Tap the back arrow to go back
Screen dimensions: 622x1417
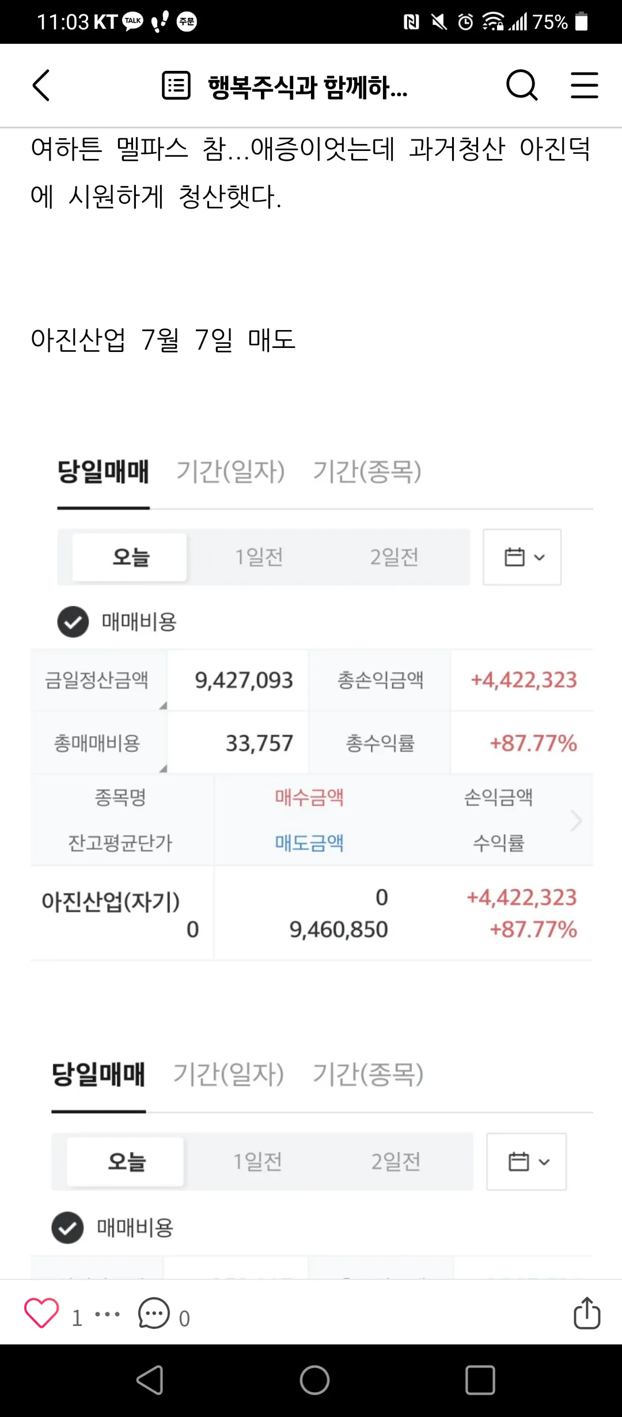point(40,85)
